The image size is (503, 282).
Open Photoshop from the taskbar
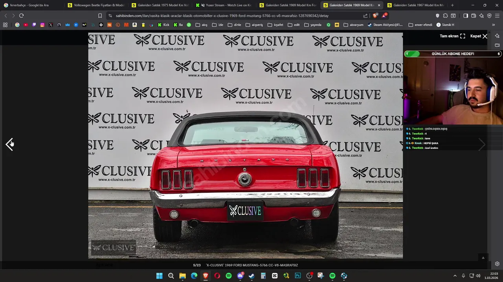pyautogui.click(x=297, y=276)
